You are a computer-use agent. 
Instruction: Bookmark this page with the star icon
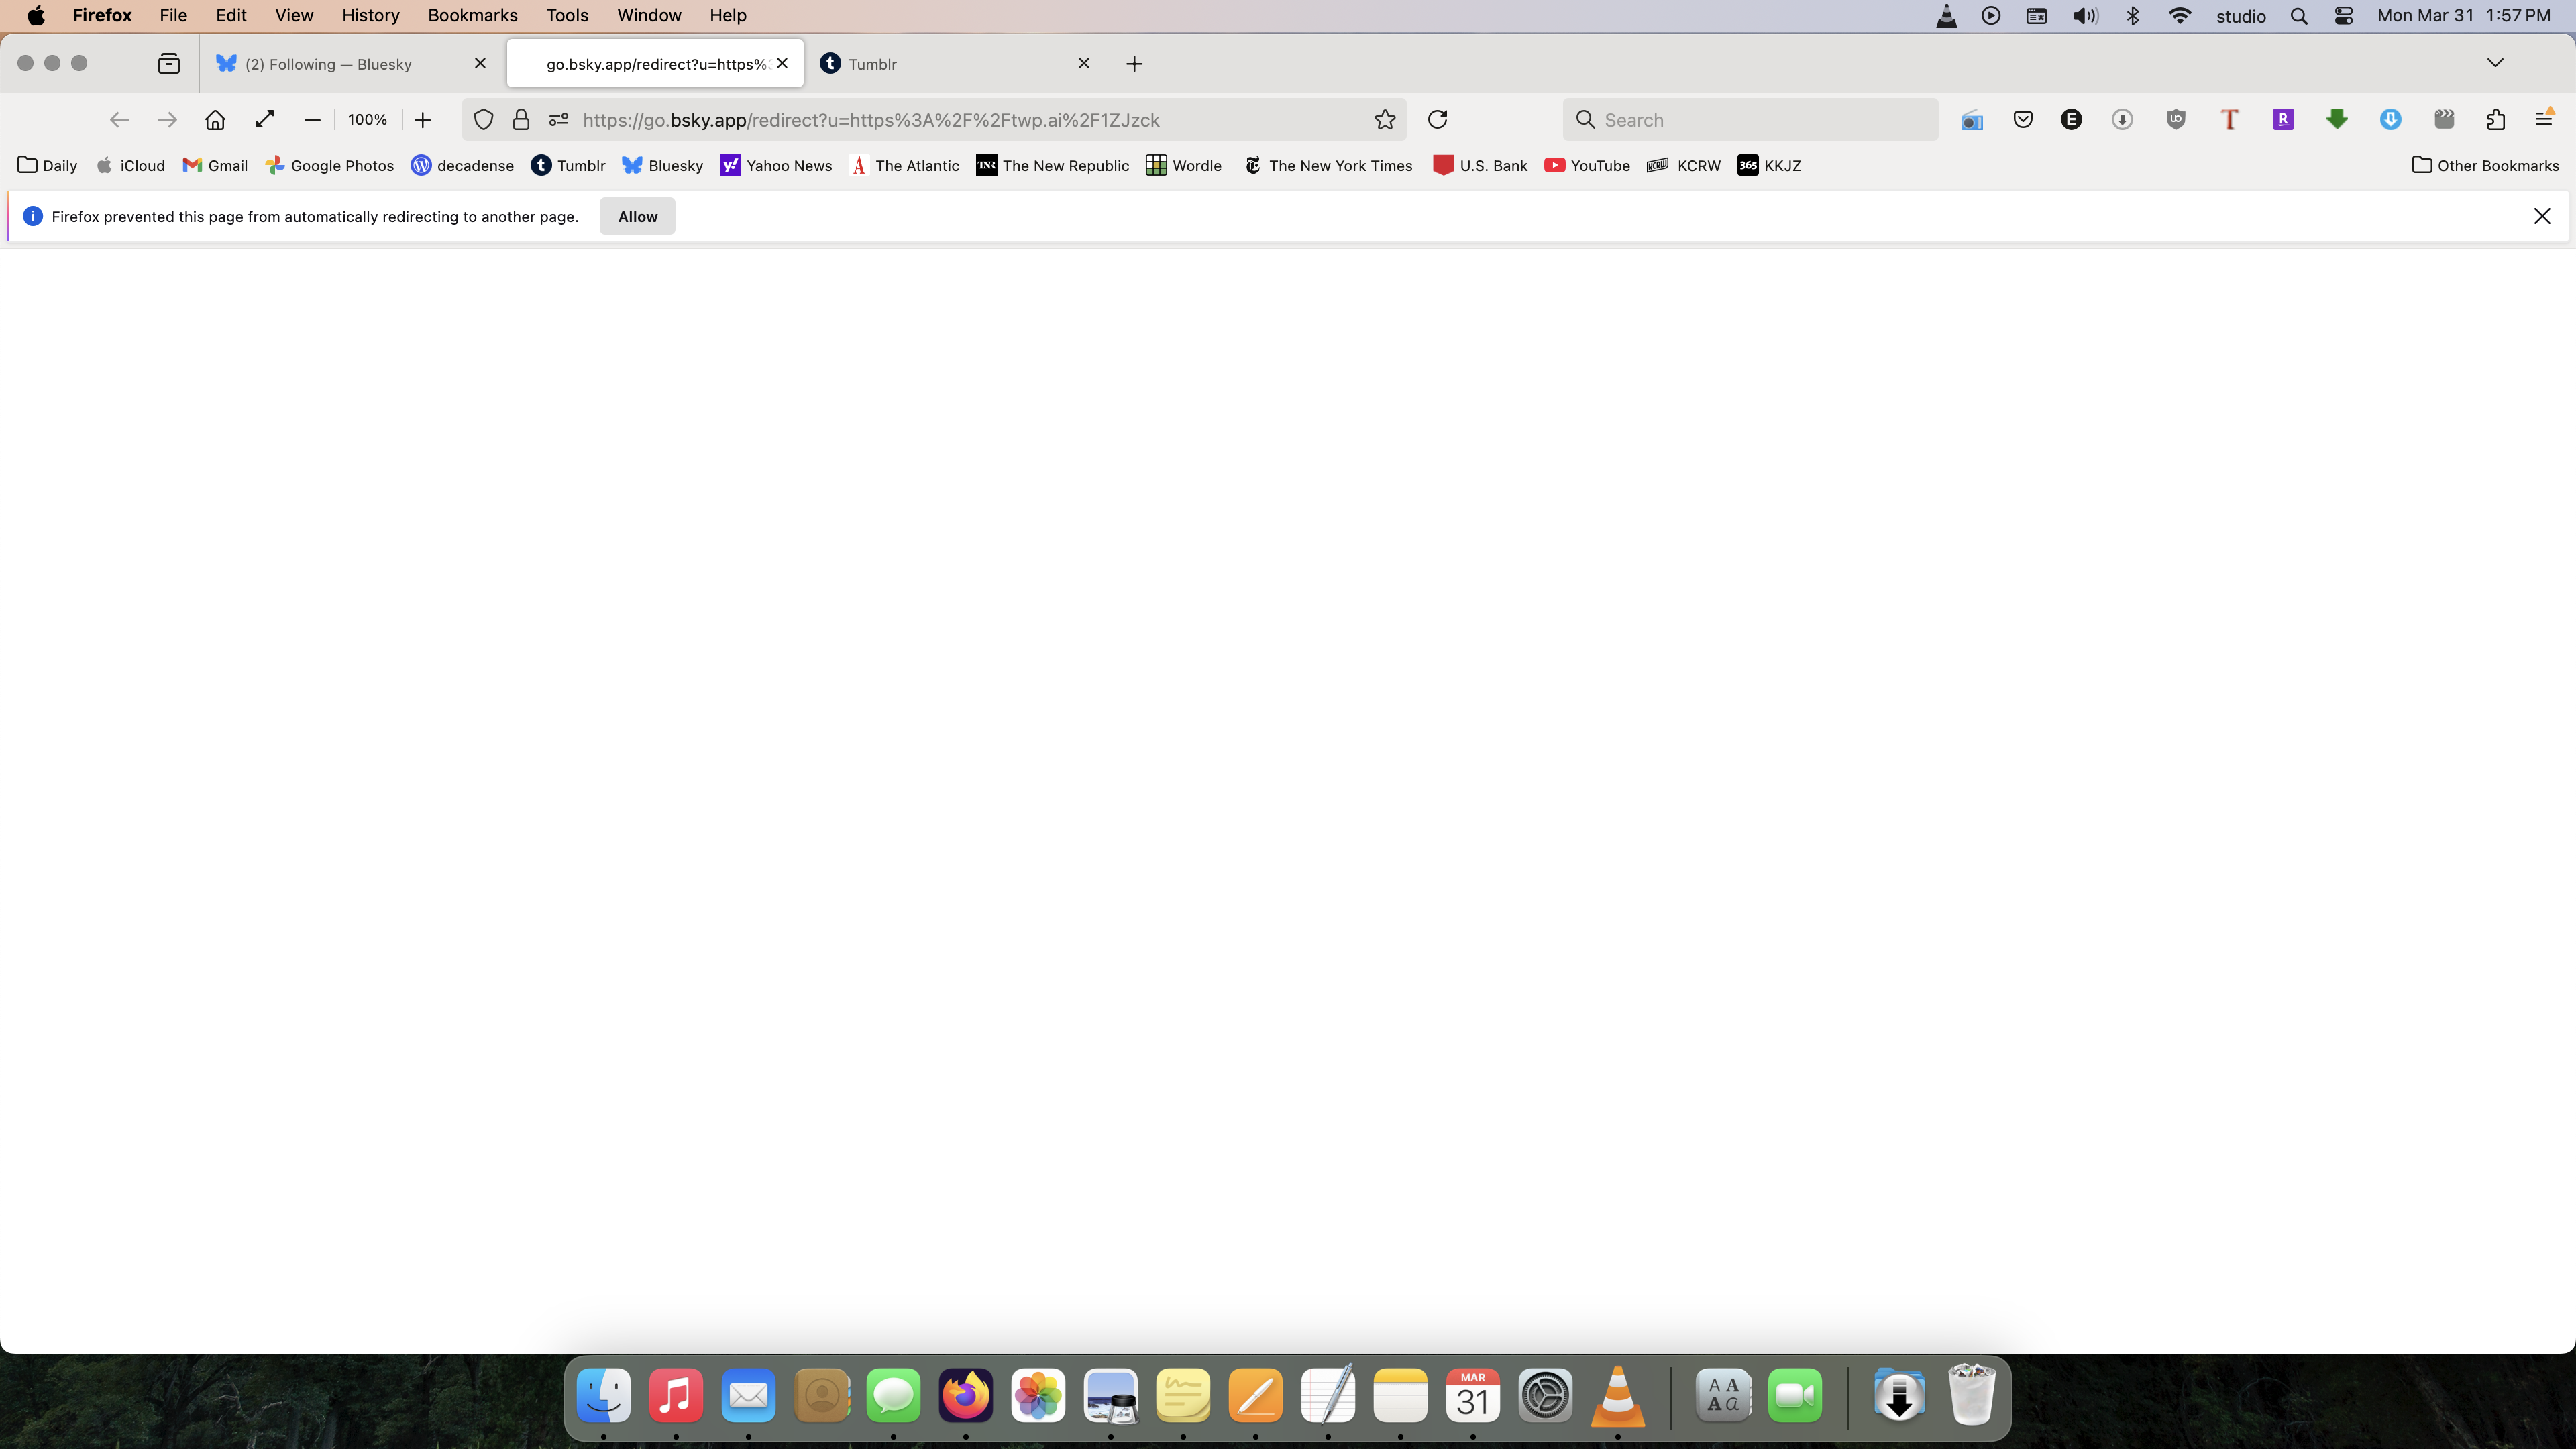click(x=1385, y=120)
